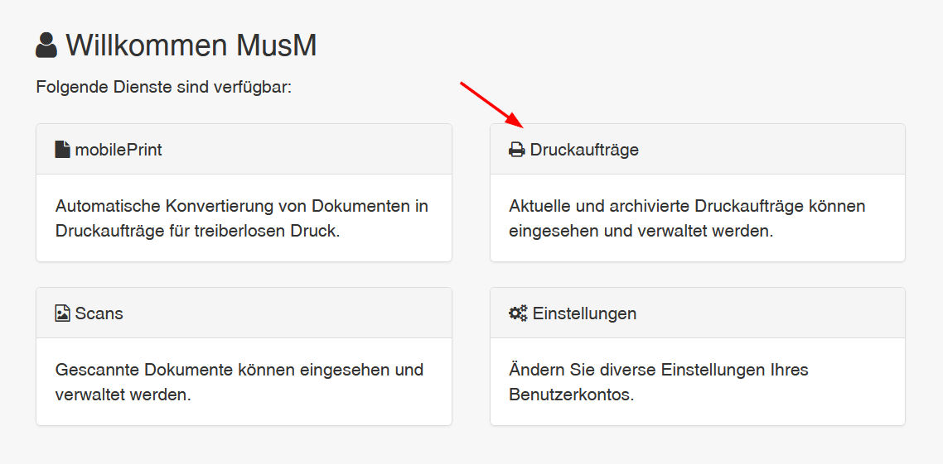The height and width of the screenshot is (464, 943).
Task: Click the Scans picture icon
Action: coord(63,313)
